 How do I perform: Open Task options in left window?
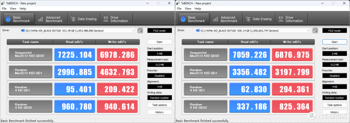(159, 105)
